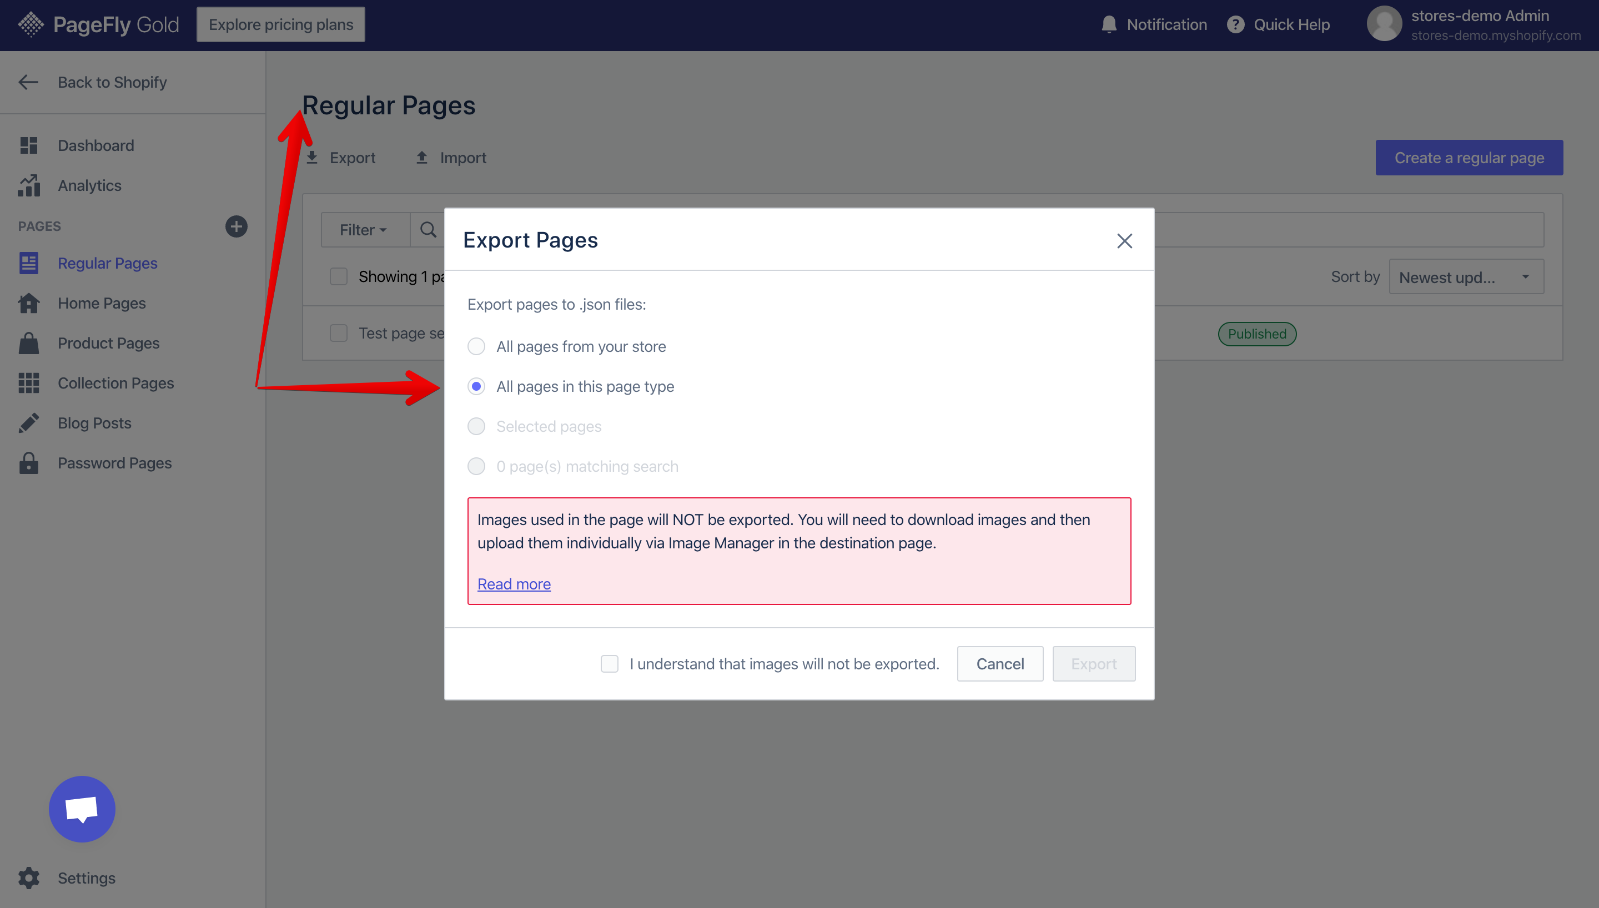1599x908 pixels.
Task: Open the Filter dropdown
Action: pyautogui.click(x=365, y=229)
